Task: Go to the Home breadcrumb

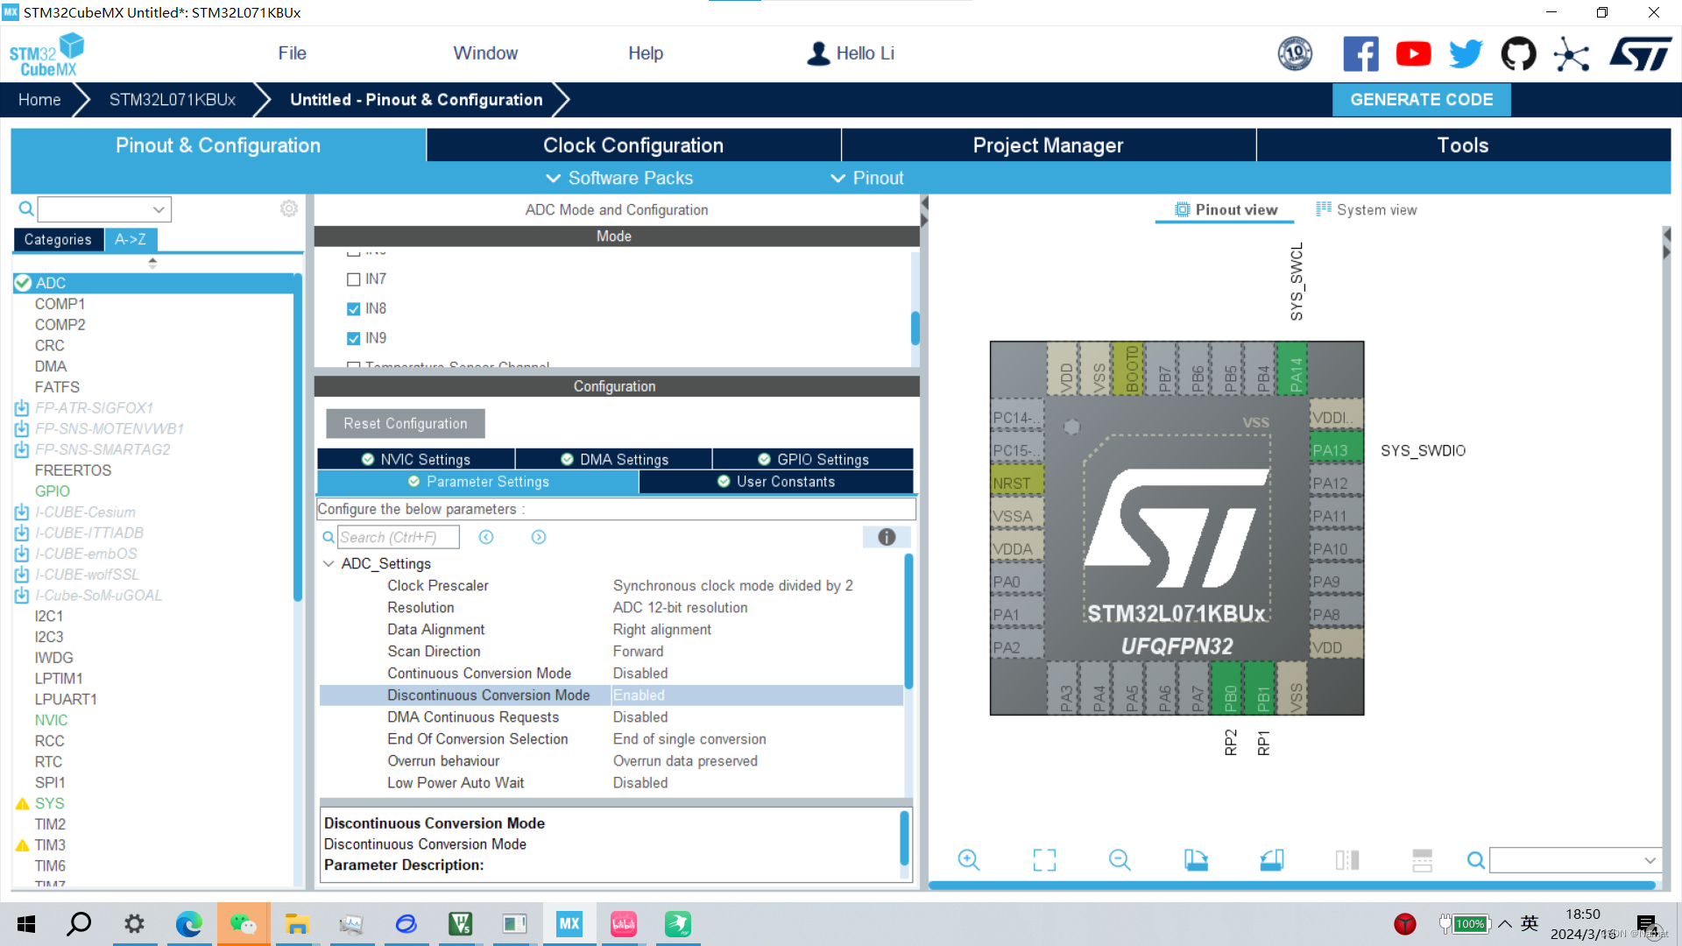Action: pos(39,100)
